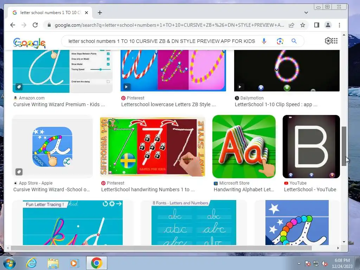Viewport: 360px width, 270px height.
Task: Click the scrollbar down arrow
Action: 344,242
